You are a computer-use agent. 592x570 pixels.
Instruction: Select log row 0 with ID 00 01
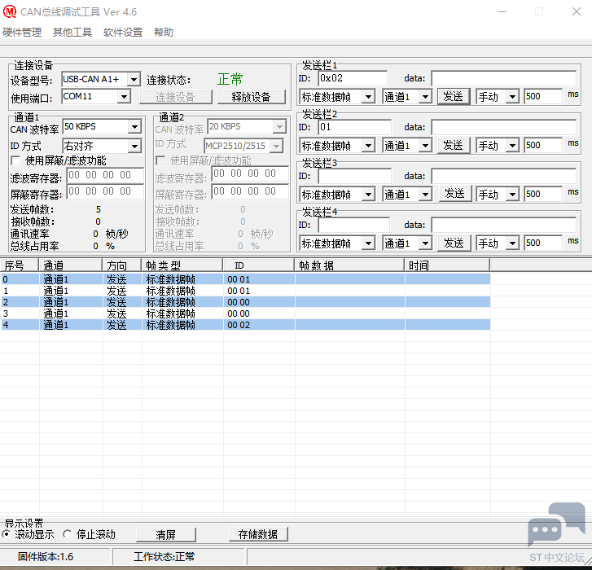(245, 279)
